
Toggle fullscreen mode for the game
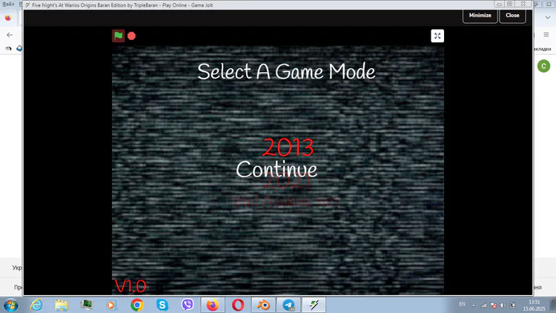pos(437,36)
